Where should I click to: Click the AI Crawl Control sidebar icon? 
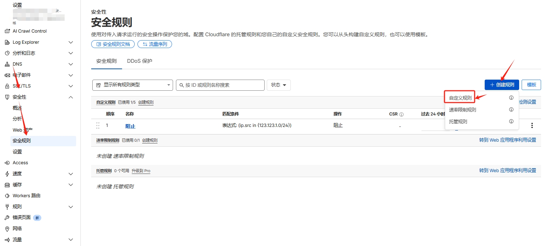[7, 31]
